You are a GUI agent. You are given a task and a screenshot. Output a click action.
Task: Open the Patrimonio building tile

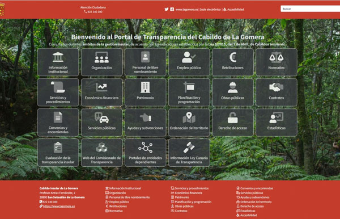click(145, 92)
